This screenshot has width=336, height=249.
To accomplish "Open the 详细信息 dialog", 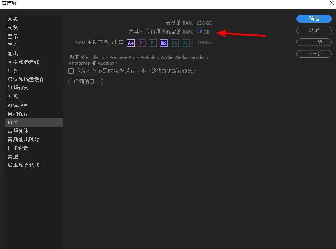I will (85, 81).
